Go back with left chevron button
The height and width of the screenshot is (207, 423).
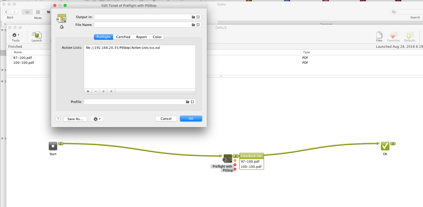pyautogui.click(x=6, y=12)
